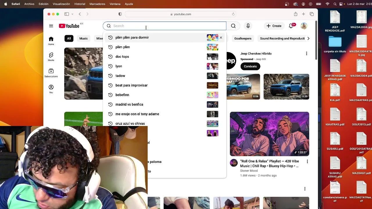This screenshot has width=372, height=209.
Task: Open the Stoner Mood channel link
Action: pos(249,171)
